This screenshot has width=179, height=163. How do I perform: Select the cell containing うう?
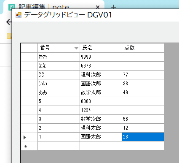[x=59, y=75]
